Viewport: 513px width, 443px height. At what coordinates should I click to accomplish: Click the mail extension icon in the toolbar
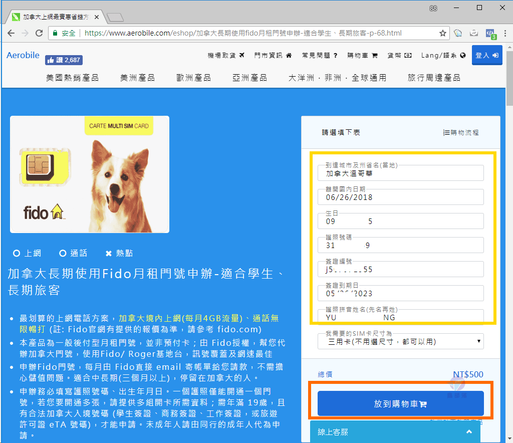(474, 33)
